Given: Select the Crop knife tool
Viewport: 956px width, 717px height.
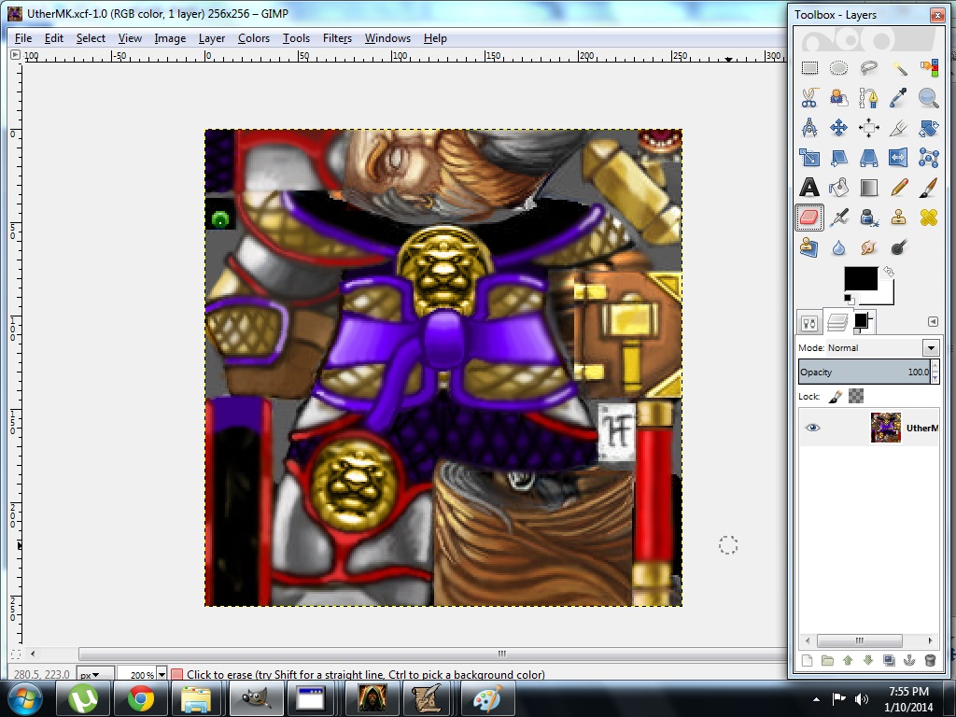Looking at the screenshot, I should [899, 127].
